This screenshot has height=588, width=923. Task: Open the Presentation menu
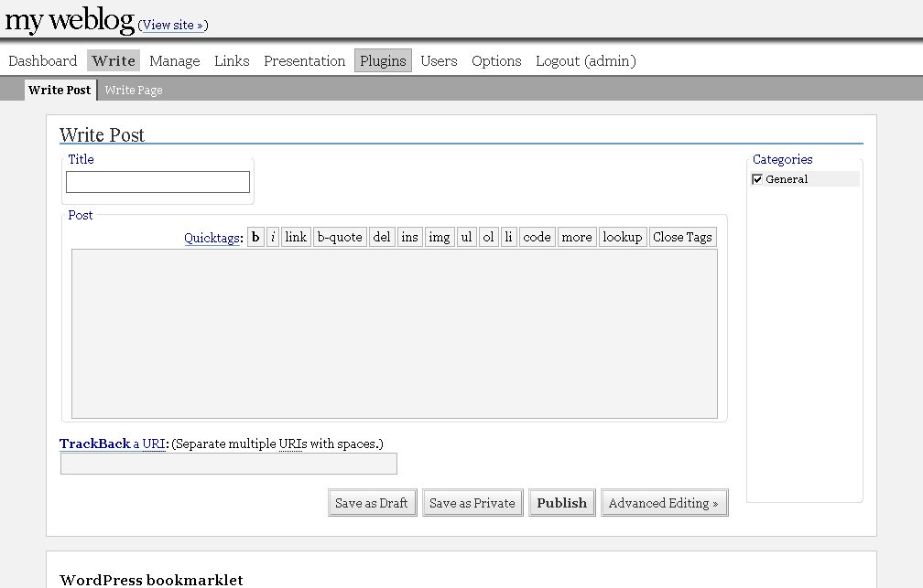[x=304, y=61]
